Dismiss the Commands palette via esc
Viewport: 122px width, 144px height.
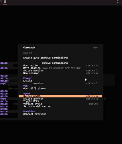click(x=96, y=48)
